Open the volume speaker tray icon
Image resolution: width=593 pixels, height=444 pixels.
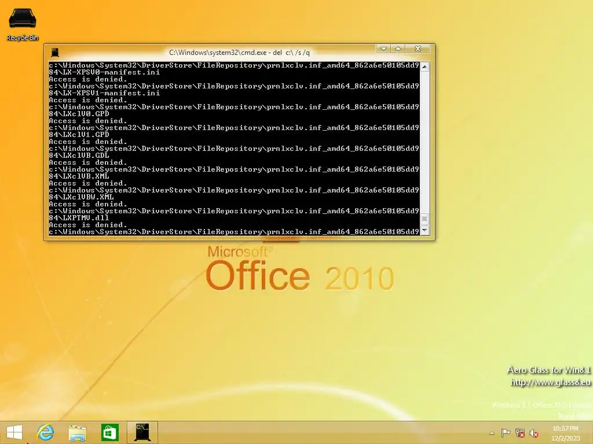(533, 432)
